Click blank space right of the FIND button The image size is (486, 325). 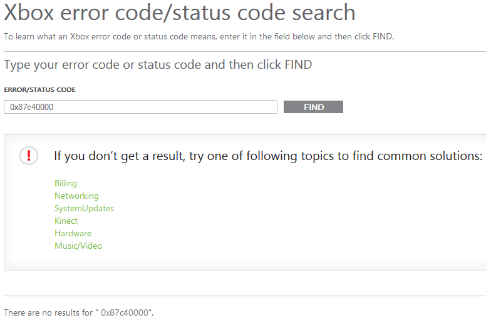point(413,107)
